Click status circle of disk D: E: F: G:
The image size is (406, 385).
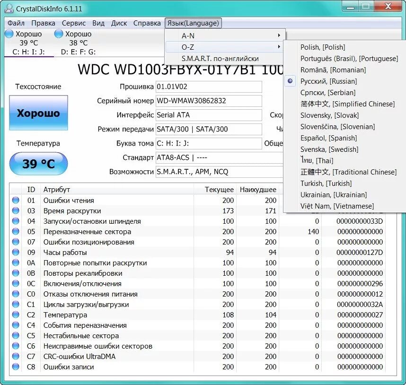(59, 34)
